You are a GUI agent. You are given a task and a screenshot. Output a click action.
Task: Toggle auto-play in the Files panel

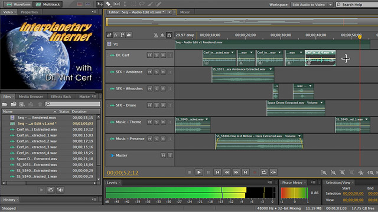(60, 190)
